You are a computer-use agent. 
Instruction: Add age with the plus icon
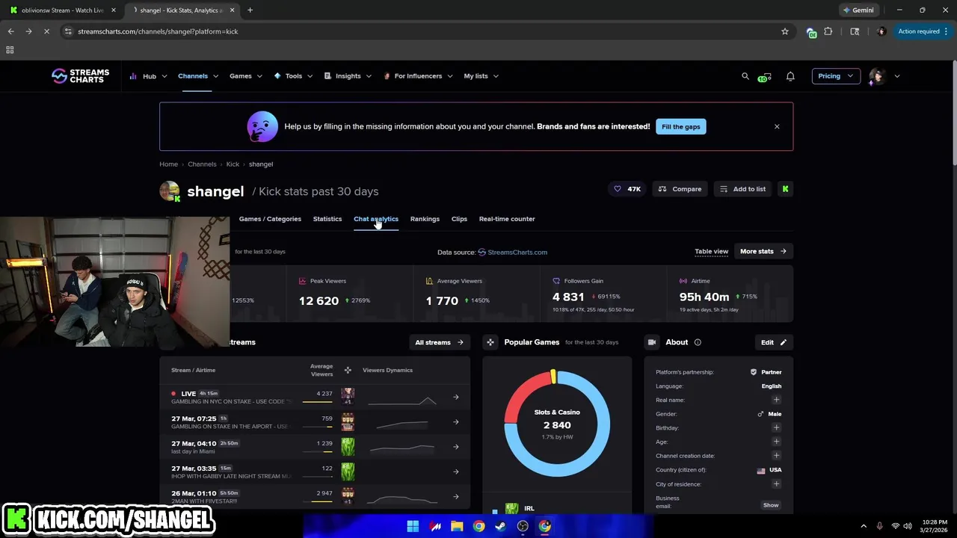pyautogui.click(x=776, y=442)
